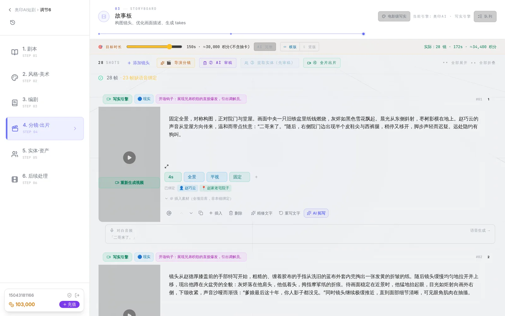Click the 全景 shot size chip
The width and height of the screenshot is (505, 316).
click(194, 177)
